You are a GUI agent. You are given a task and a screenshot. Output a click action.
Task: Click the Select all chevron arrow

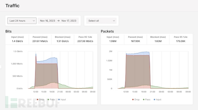[114, 21]
